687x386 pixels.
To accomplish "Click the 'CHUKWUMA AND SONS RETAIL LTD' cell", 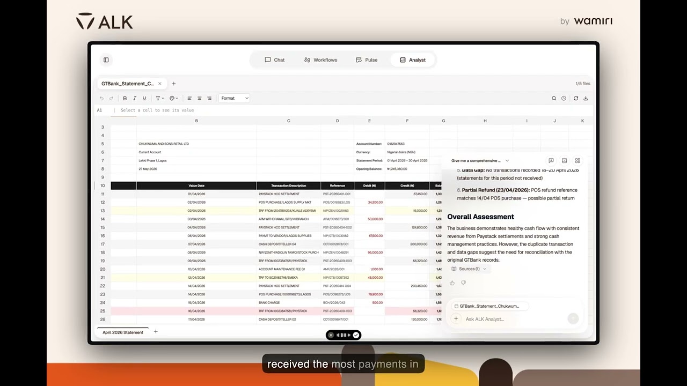I will click(x=196, y=144).
